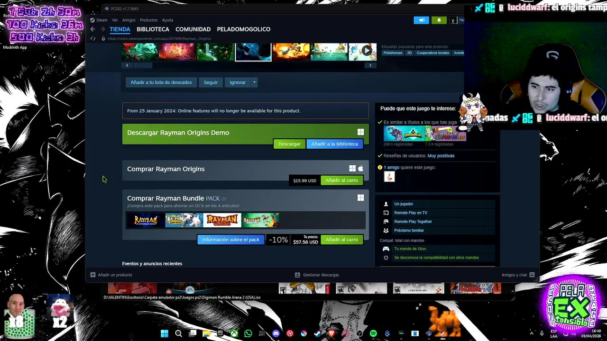This screenshot has width=607, height=341.
Task: Open the friend's avatar under 'quiere este juego'
Action: pos(389,177)
